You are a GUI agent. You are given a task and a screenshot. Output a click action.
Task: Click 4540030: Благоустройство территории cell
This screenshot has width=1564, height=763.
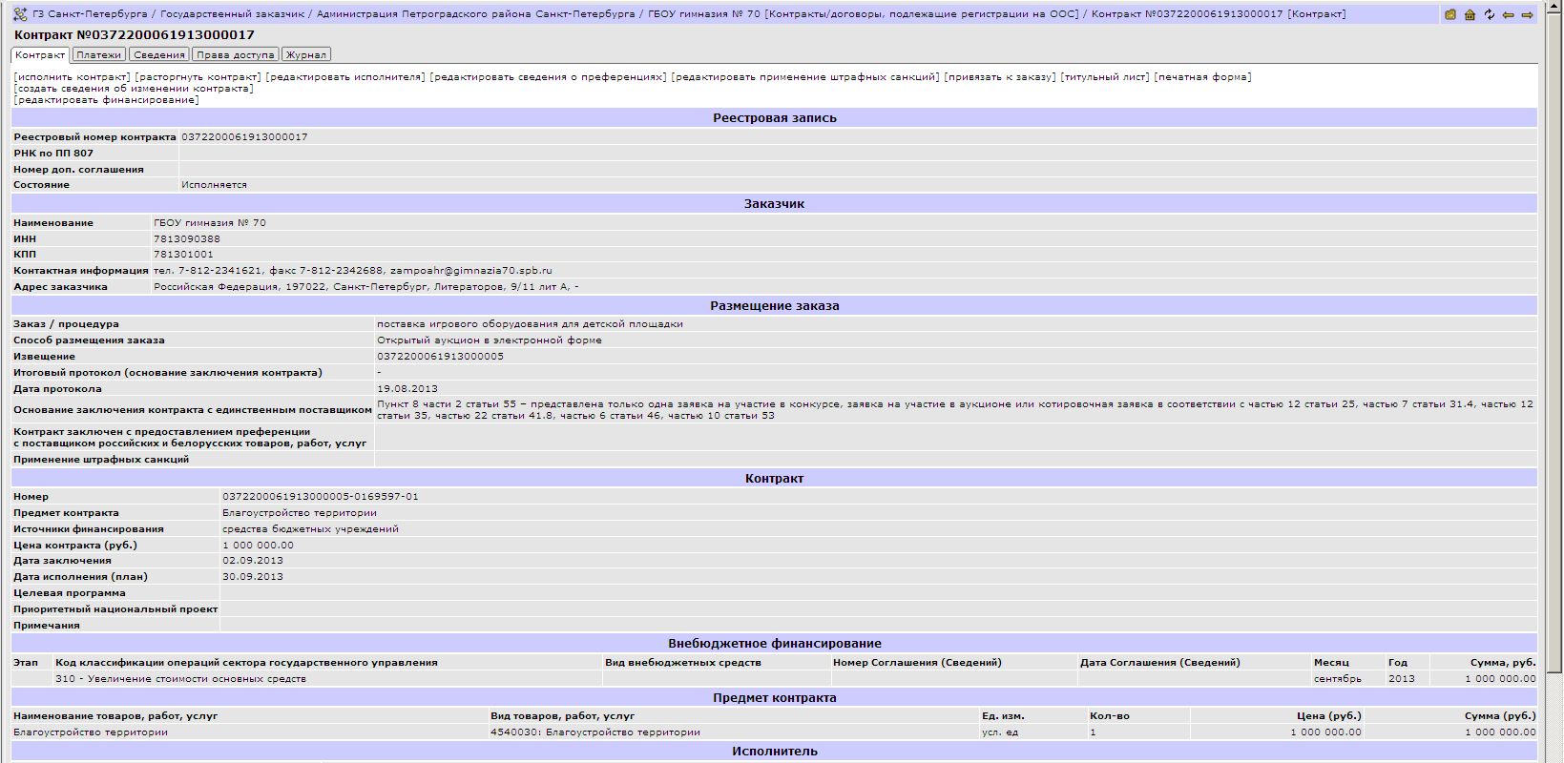click(594, 732)
